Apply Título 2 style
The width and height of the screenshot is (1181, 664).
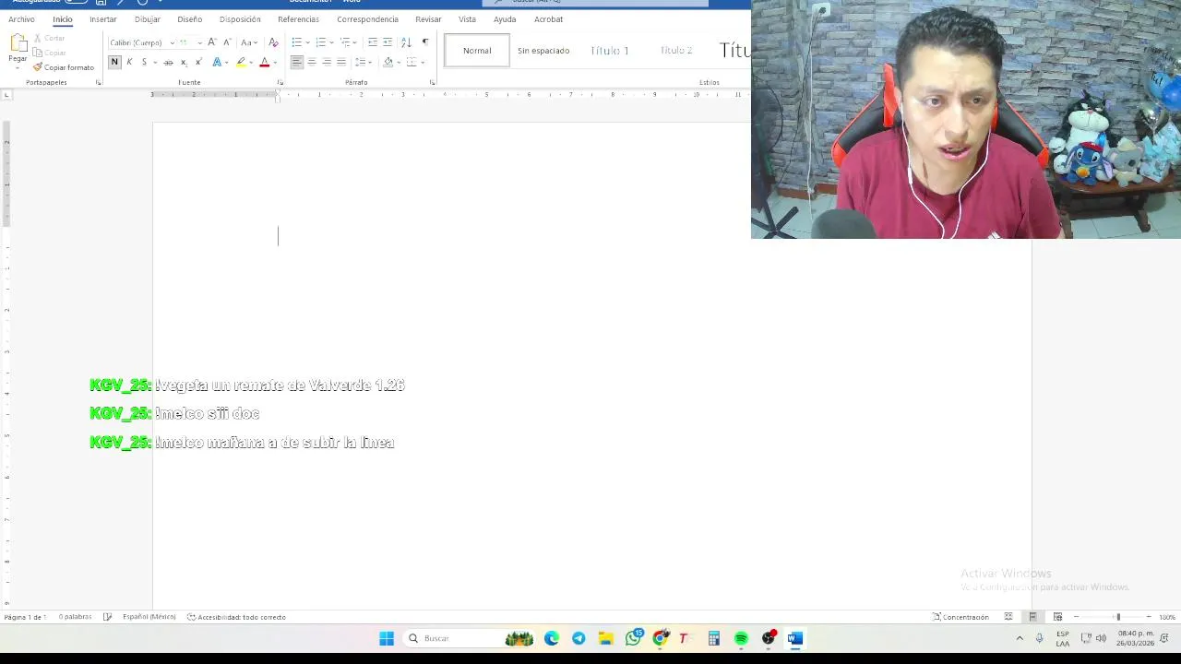pyautogui.click(x=676, y=51)
